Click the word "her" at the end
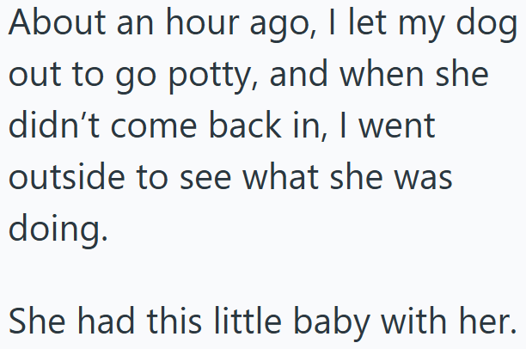 coord(488,320)
